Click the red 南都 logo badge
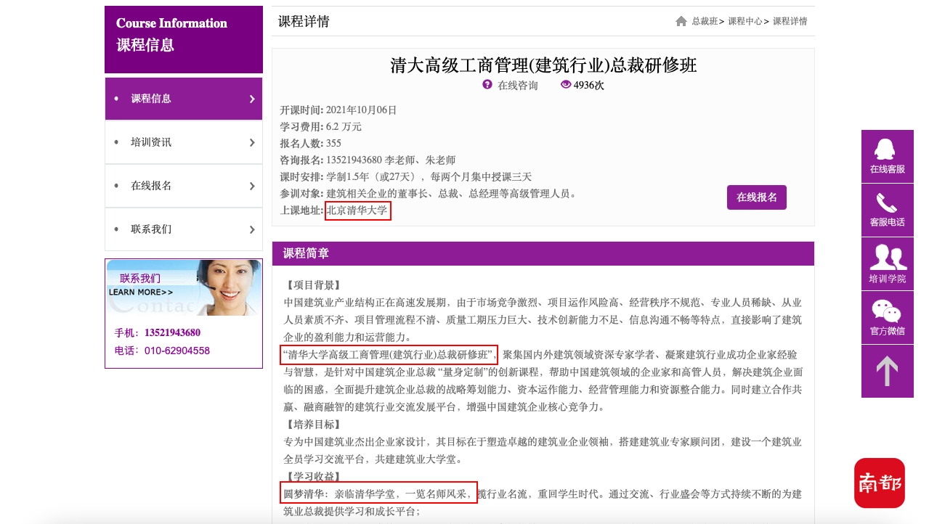Screen dimensions: 929x524 pyautogui.click(x=880, y=483)
